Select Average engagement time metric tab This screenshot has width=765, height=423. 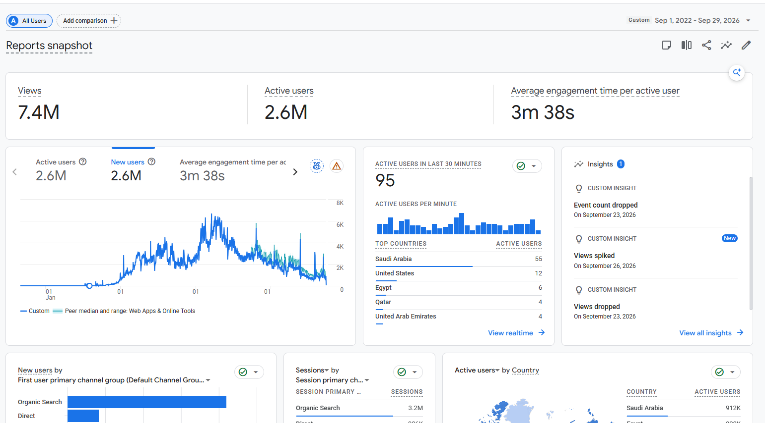click(x=233, y=170)
